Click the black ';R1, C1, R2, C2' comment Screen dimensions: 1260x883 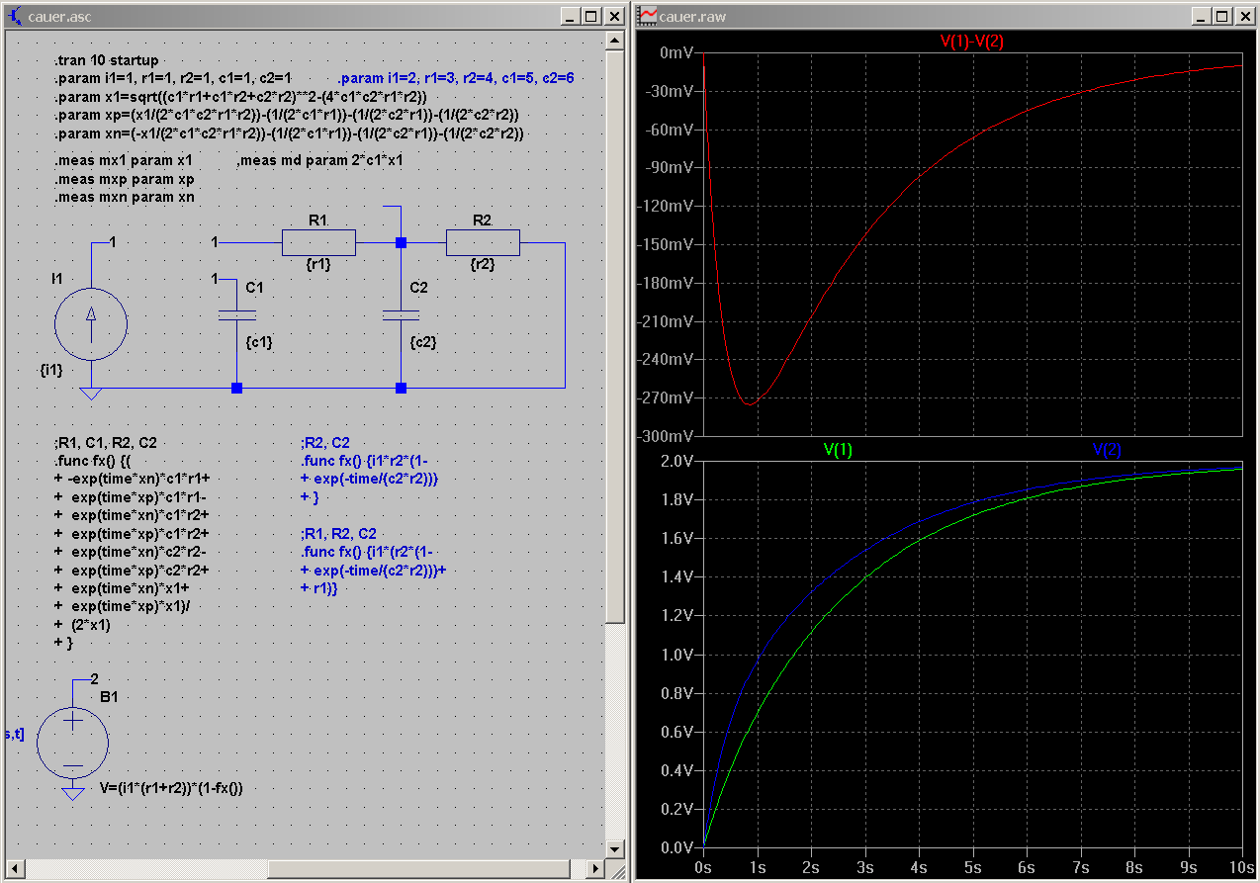click(105, 443)
